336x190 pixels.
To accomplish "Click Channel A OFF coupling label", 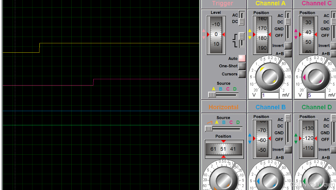I will [279, 35].
